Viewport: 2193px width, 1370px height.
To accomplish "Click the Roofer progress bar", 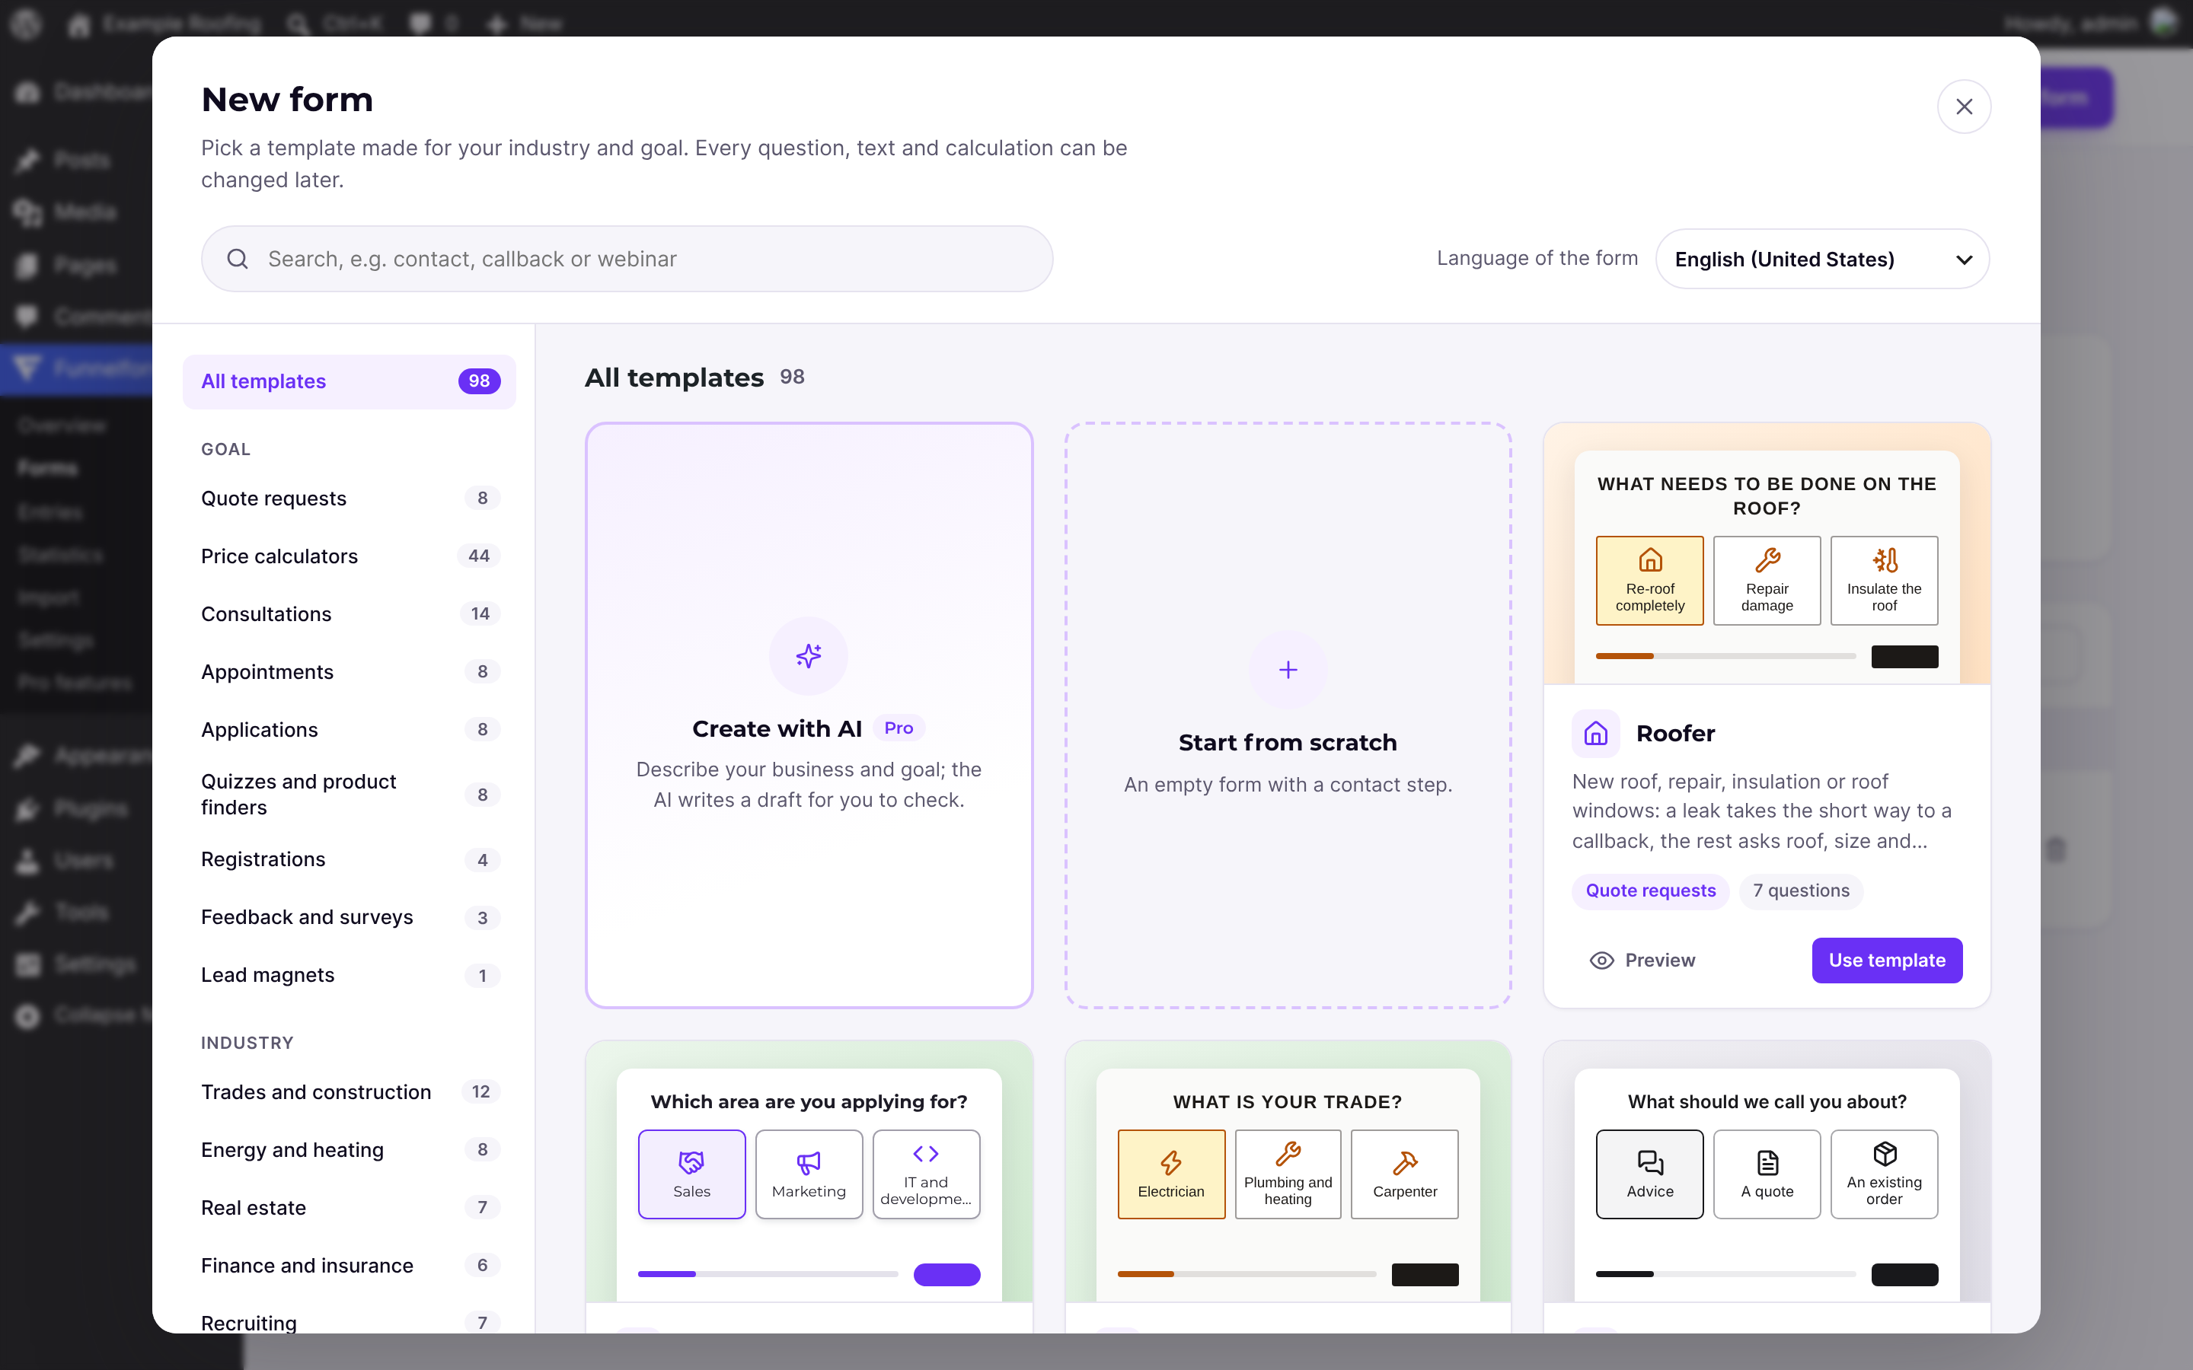I will (x=1725, y=656).
